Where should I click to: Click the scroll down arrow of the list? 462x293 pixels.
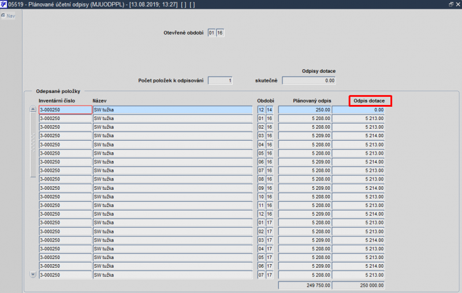pos(33,275)
